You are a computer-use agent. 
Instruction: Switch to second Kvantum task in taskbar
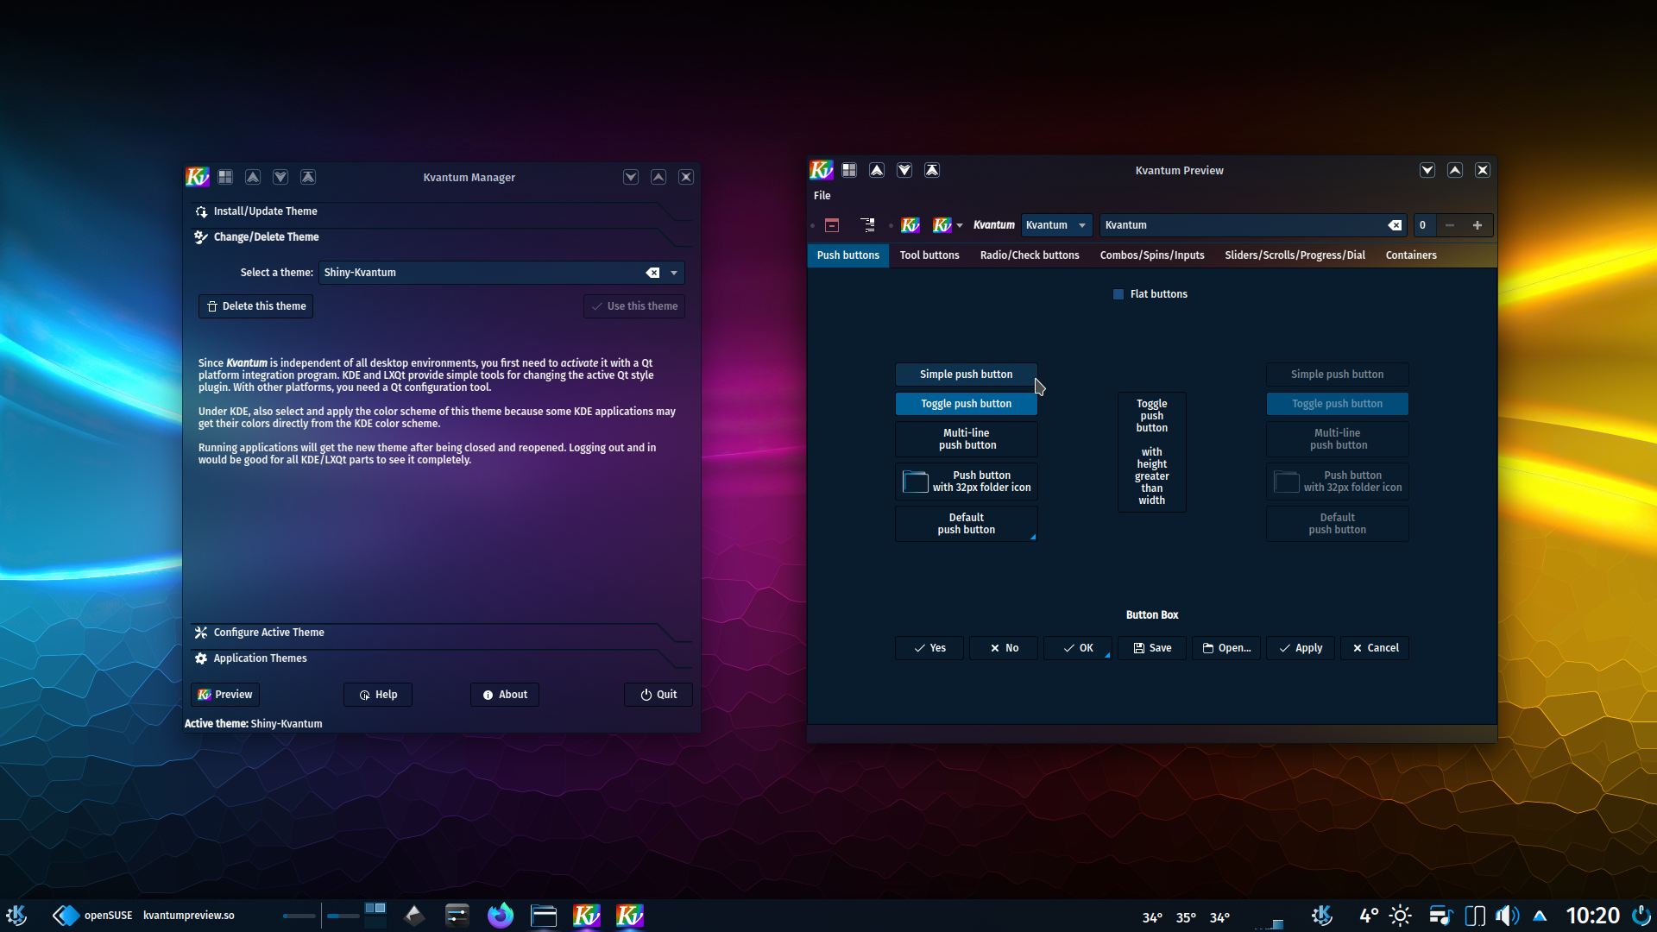(x=630, y=916)
